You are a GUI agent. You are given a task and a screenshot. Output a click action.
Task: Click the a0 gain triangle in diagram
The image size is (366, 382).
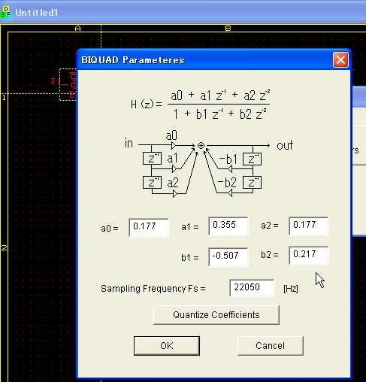click(174, 145)
